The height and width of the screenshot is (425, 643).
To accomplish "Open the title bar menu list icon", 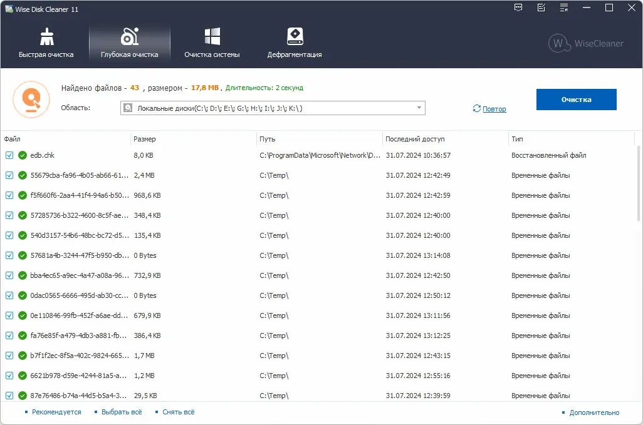I will point(565,8).
